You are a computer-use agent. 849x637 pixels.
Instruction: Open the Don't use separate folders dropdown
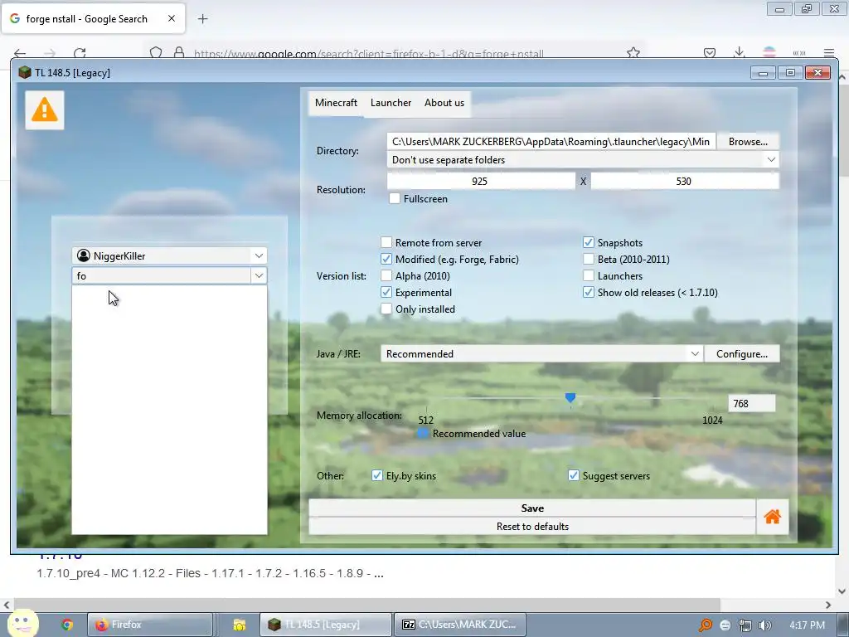point(583,160)
